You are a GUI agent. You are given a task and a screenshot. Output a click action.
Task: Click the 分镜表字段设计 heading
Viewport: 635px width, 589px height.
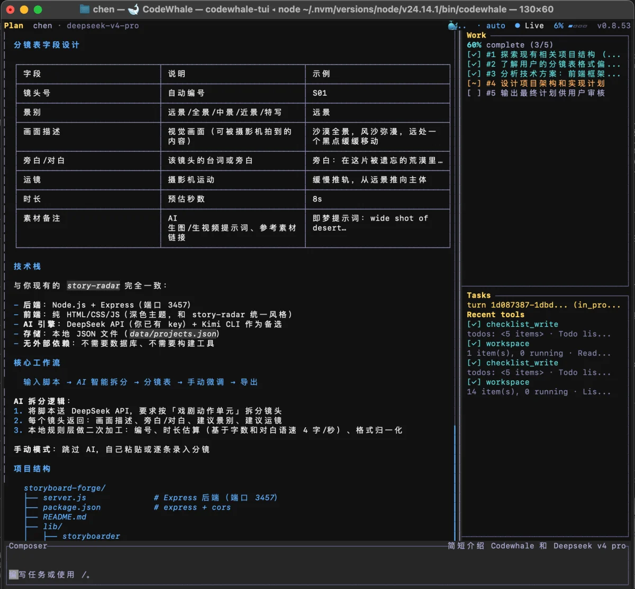[x=47, y=45]
